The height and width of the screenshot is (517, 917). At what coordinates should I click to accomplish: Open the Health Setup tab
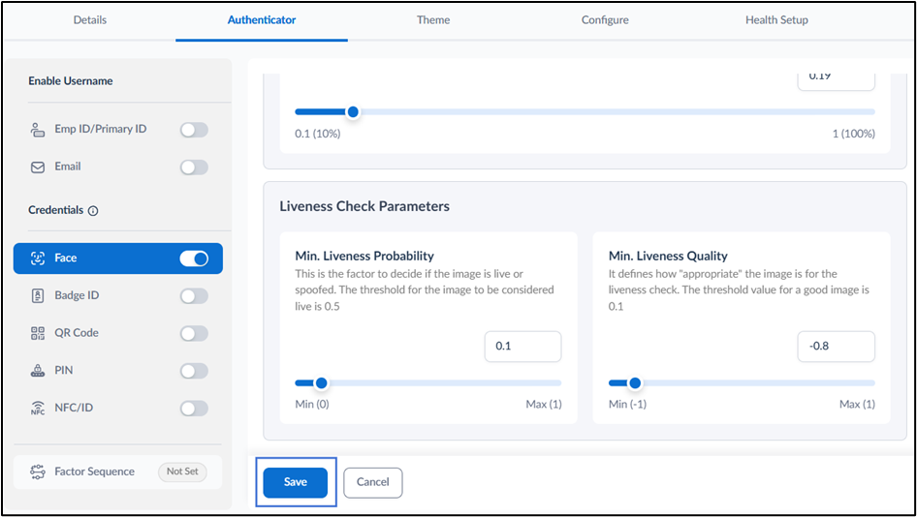point(776,20)
